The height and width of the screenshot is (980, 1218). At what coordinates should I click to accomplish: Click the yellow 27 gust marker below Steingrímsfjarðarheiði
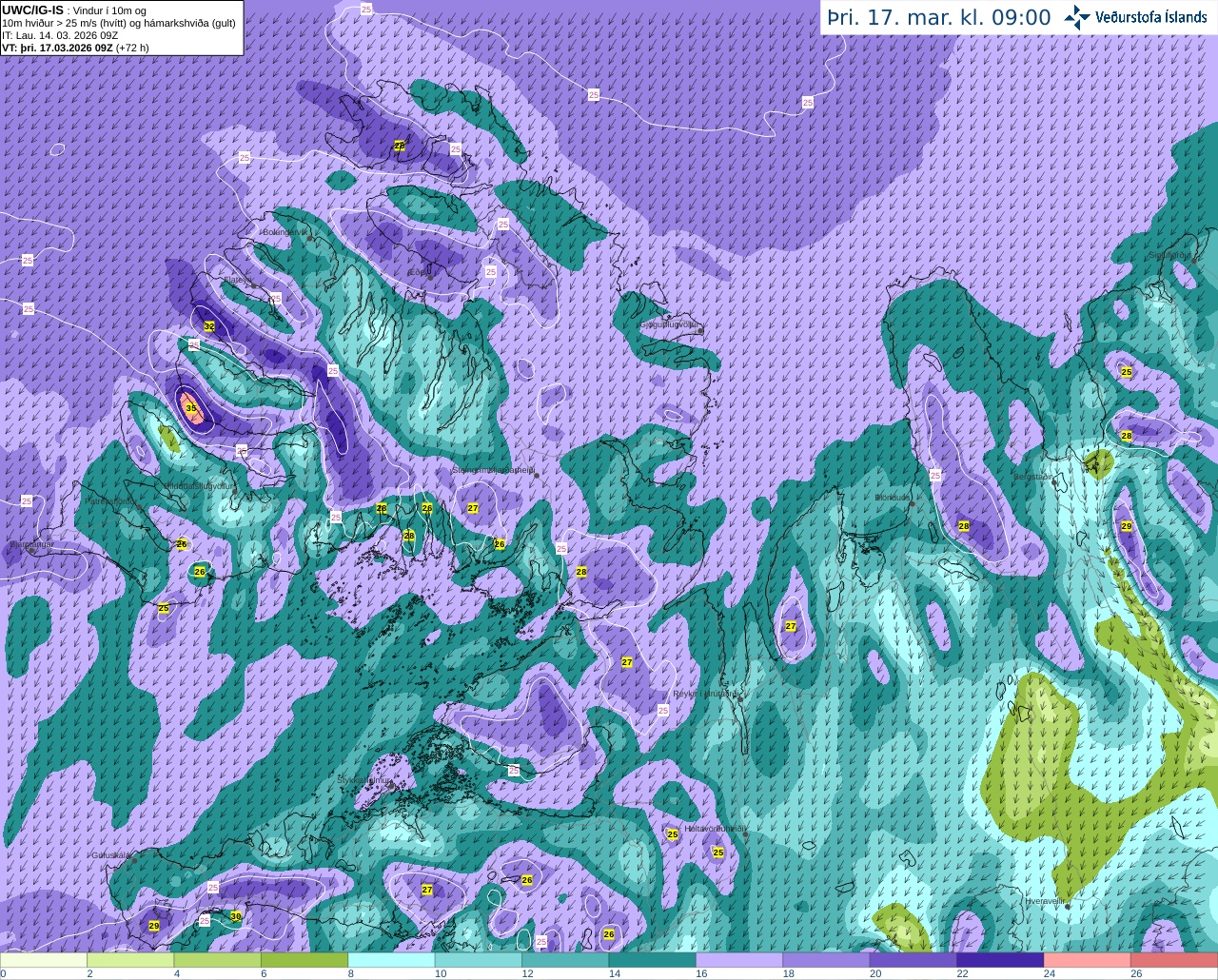[x=473, y=508]
